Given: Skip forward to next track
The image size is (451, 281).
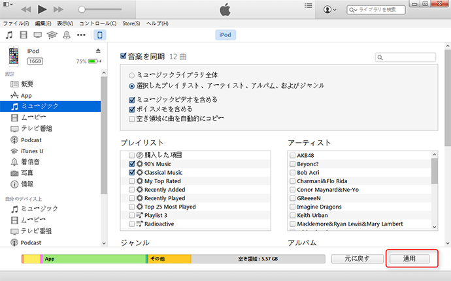Looking at the screenshot, I should 58,10.
